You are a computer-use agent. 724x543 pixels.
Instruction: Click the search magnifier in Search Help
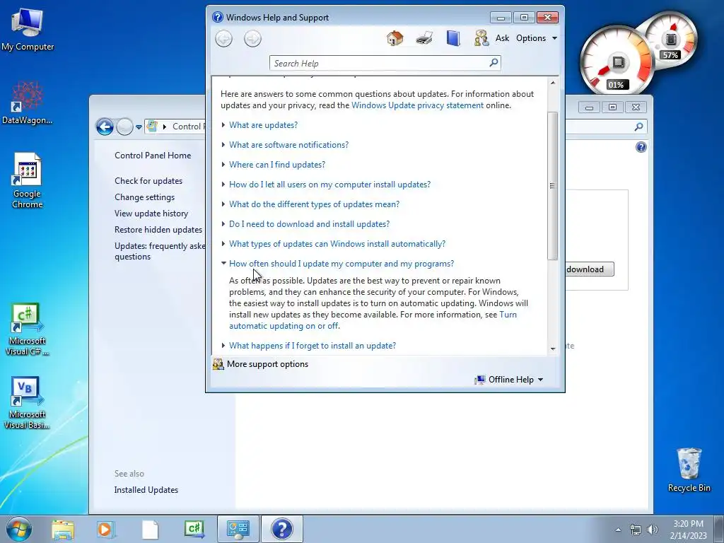[494, 62]
